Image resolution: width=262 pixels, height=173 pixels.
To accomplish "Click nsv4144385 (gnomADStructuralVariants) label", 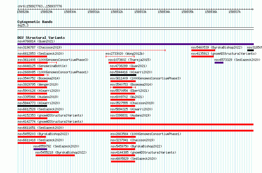I will point(144,152).
